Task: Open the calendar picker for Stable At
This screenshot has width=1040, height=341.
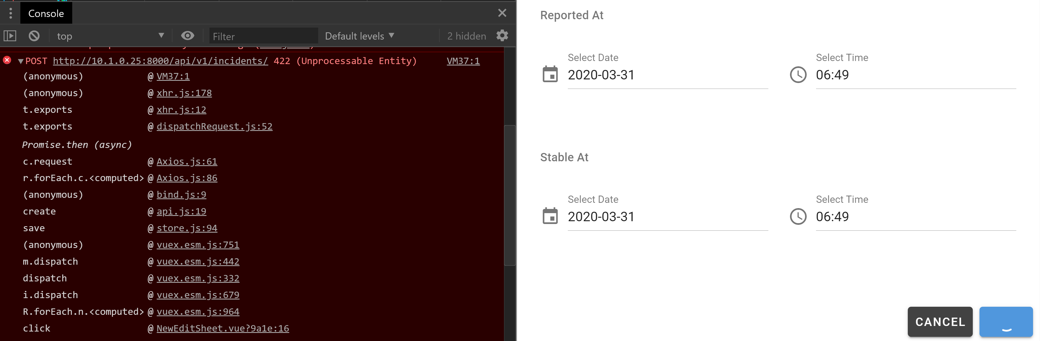Action: [550, 216]
